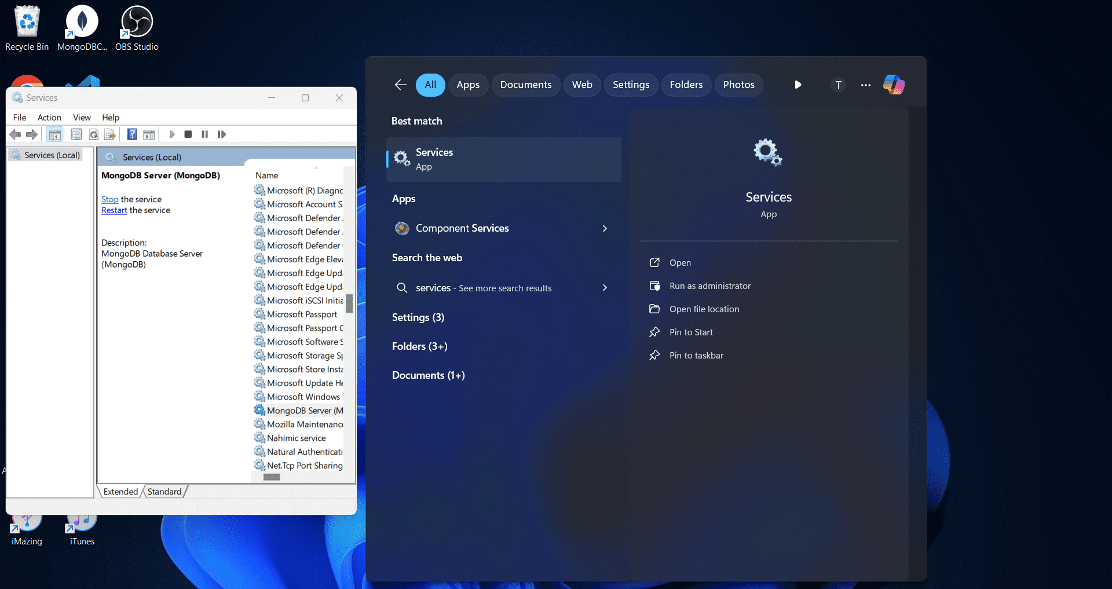
Task: Click the T account avatar in search
Action: pyautogui.click(x=838, y=85)
